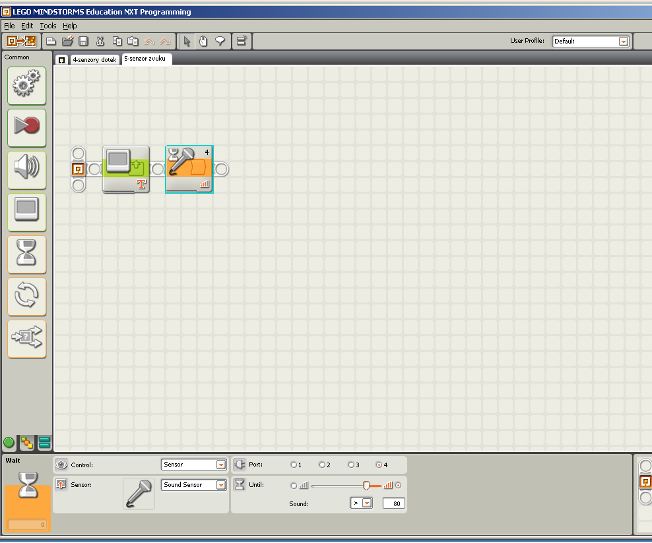
Task: Create a new program
Action: tap(51, 41)
